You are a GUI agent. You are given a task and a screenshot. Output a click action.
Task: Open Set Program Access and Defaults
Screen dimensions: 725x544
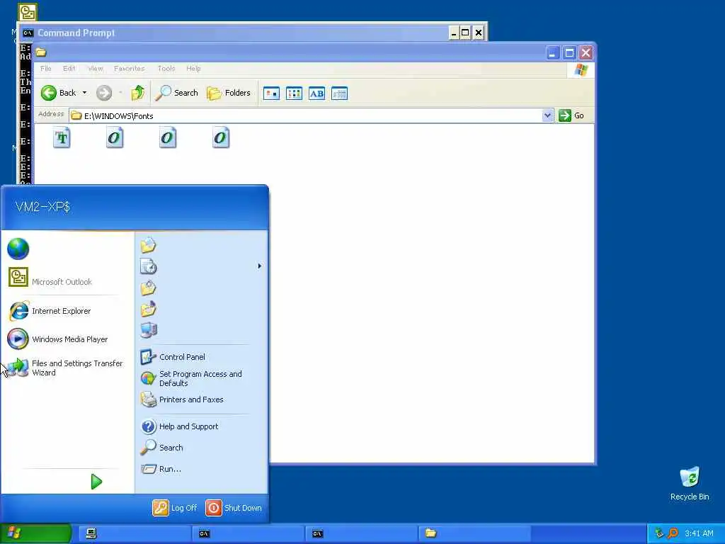(x=191, y=378)
